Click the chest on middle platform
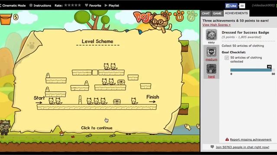Image resolution: width=277 pixels, height=155 pixels. coord(121,82)
